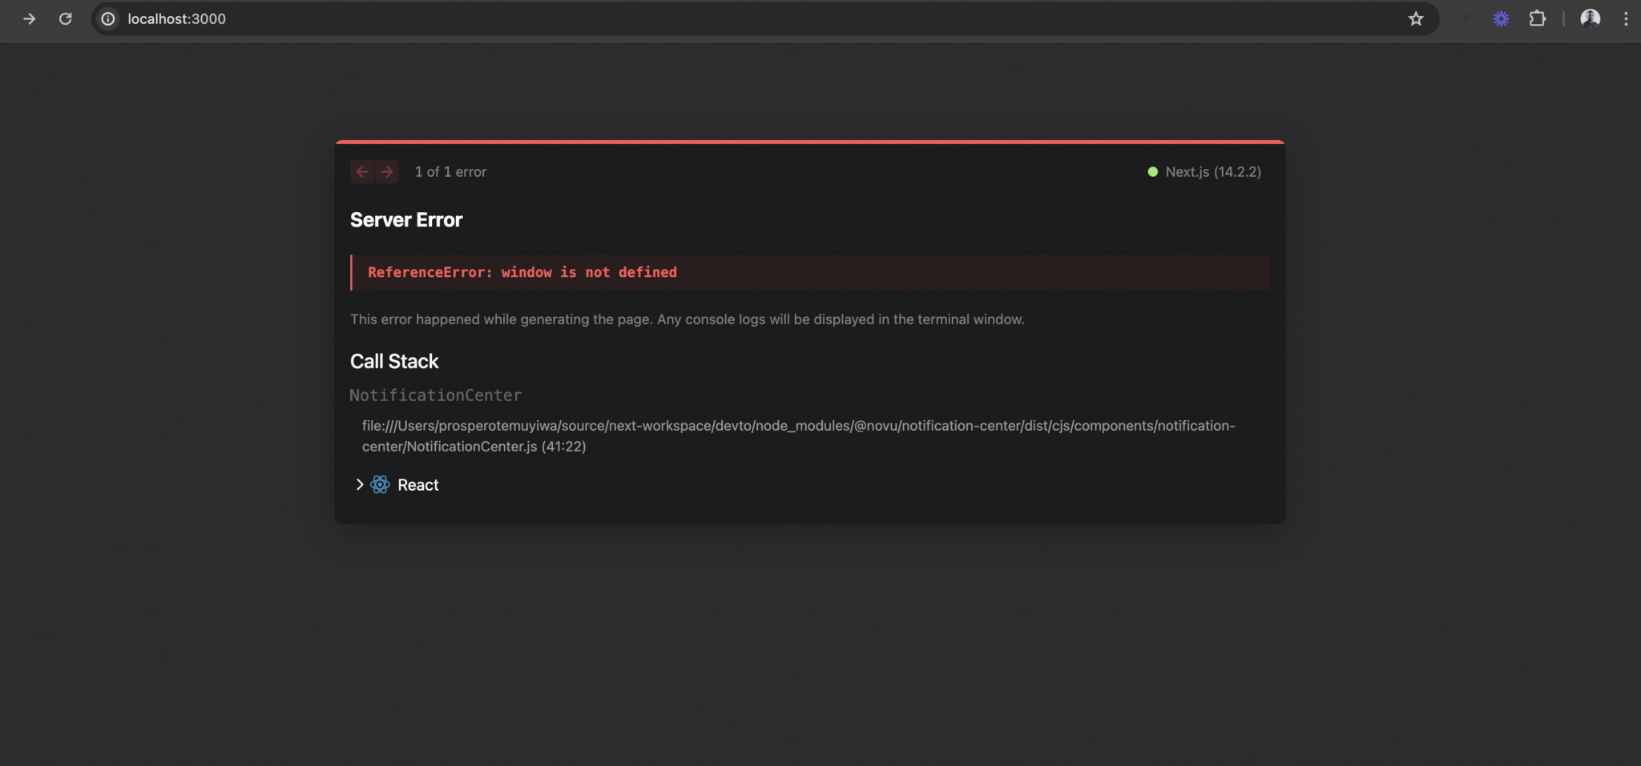This screenshot has width=1641, height=766.
Task: Click the page reload icon
Action: point(66,18)
